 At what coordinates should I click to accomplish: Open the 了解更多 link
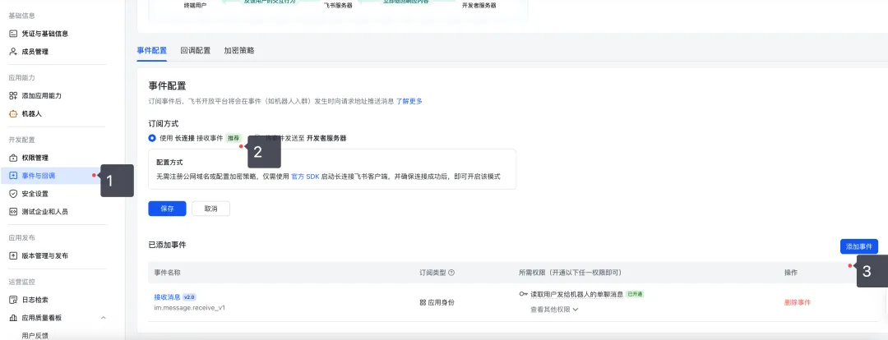(x=409, y=101)
